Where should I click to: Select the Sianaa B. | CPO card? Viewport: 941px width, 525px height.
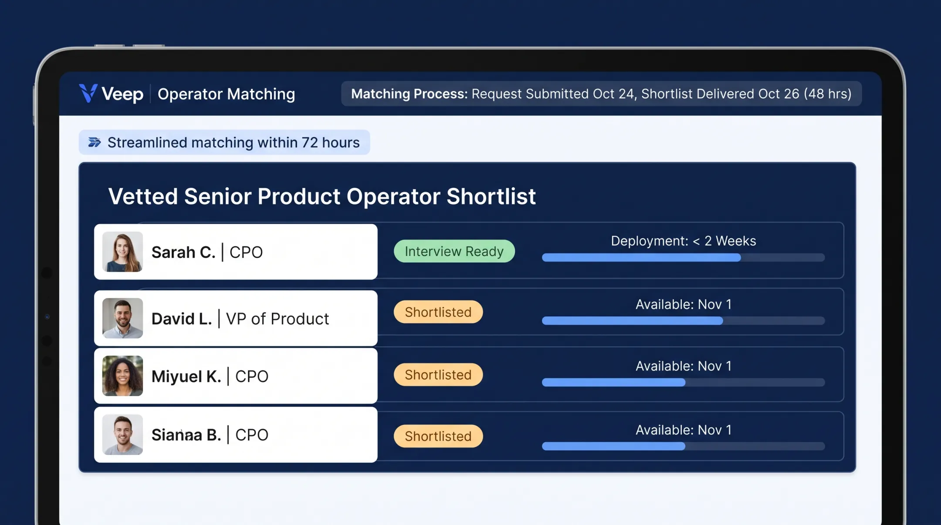tap(236, 434)
